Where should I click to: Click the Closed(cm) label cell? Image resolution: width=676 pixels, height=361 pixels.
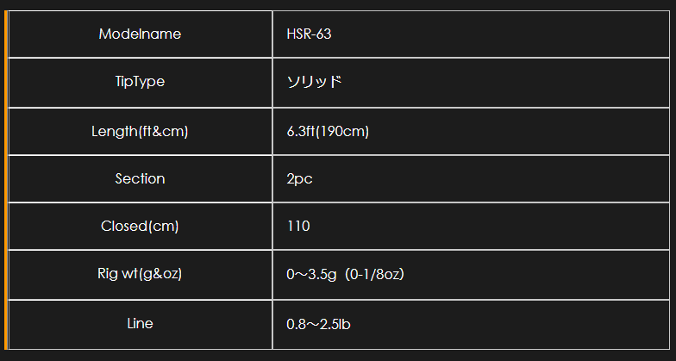(x=140, y=226)
